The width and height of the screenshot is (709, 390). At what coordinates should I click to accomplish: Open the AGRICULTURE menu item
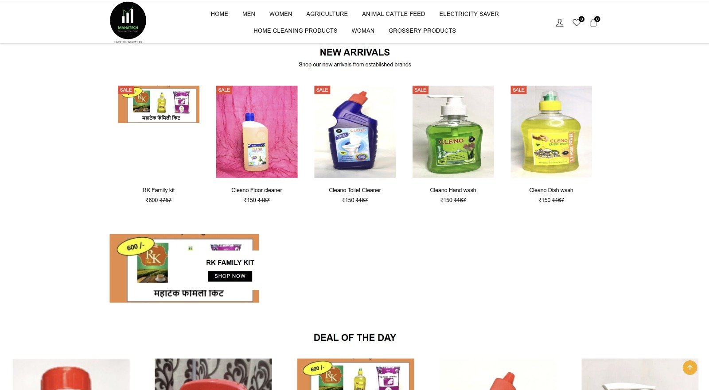327,14
